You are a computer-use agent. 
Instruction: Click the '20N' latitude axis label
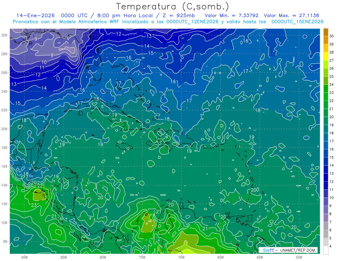pyautogui.click(x=4, y=129)
